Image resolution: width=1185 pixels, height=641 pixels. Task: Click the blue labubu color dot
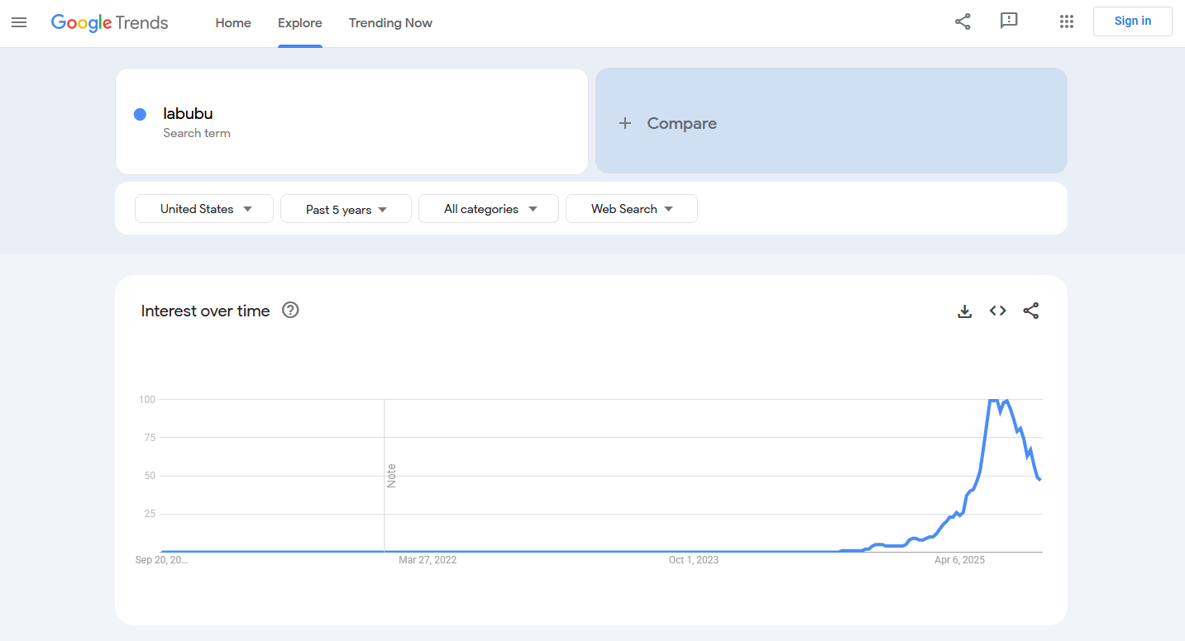[141, 115]
